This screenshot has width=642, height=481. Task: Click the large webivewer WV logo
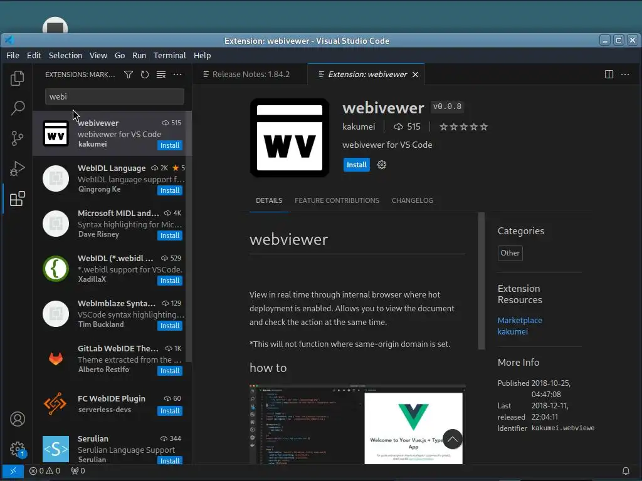(290, 138)
